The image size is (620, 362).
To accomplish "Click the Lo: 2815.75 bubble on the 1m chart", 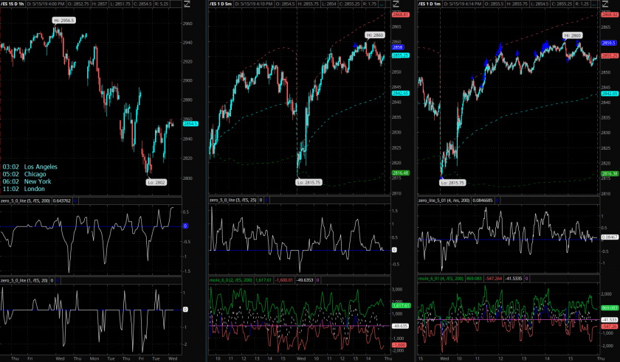I will point(453,182).
